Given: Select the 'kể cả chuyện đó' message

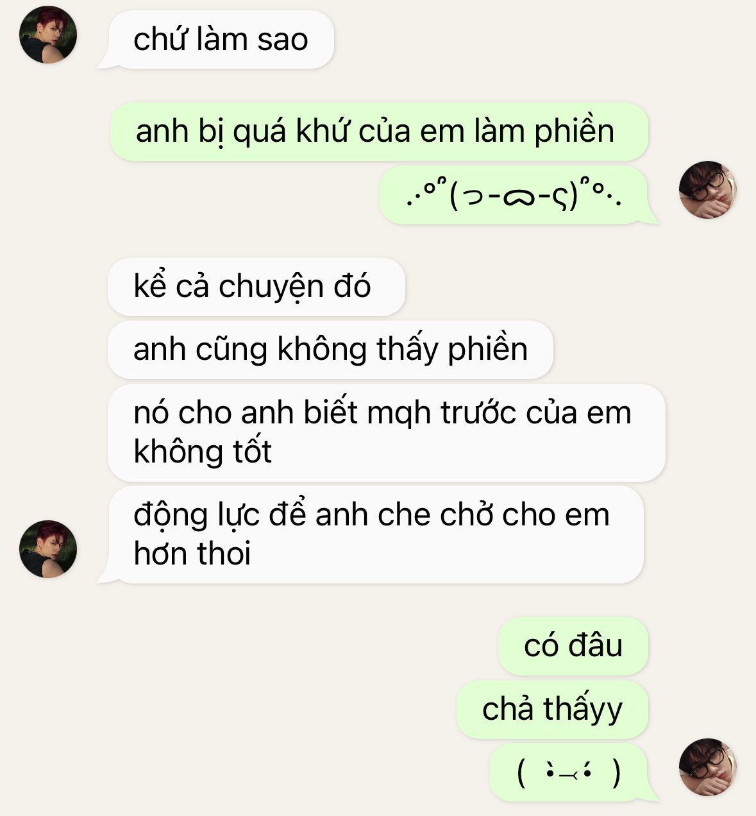Looking at the screenshot, I should [x=256, y=287].
